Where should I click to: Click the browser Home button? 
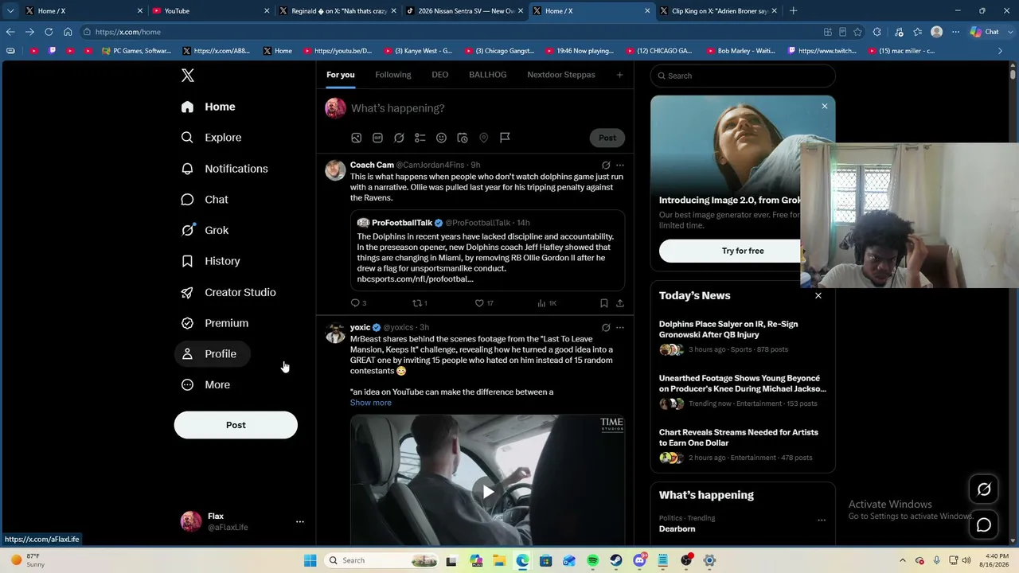pos(68,32)
